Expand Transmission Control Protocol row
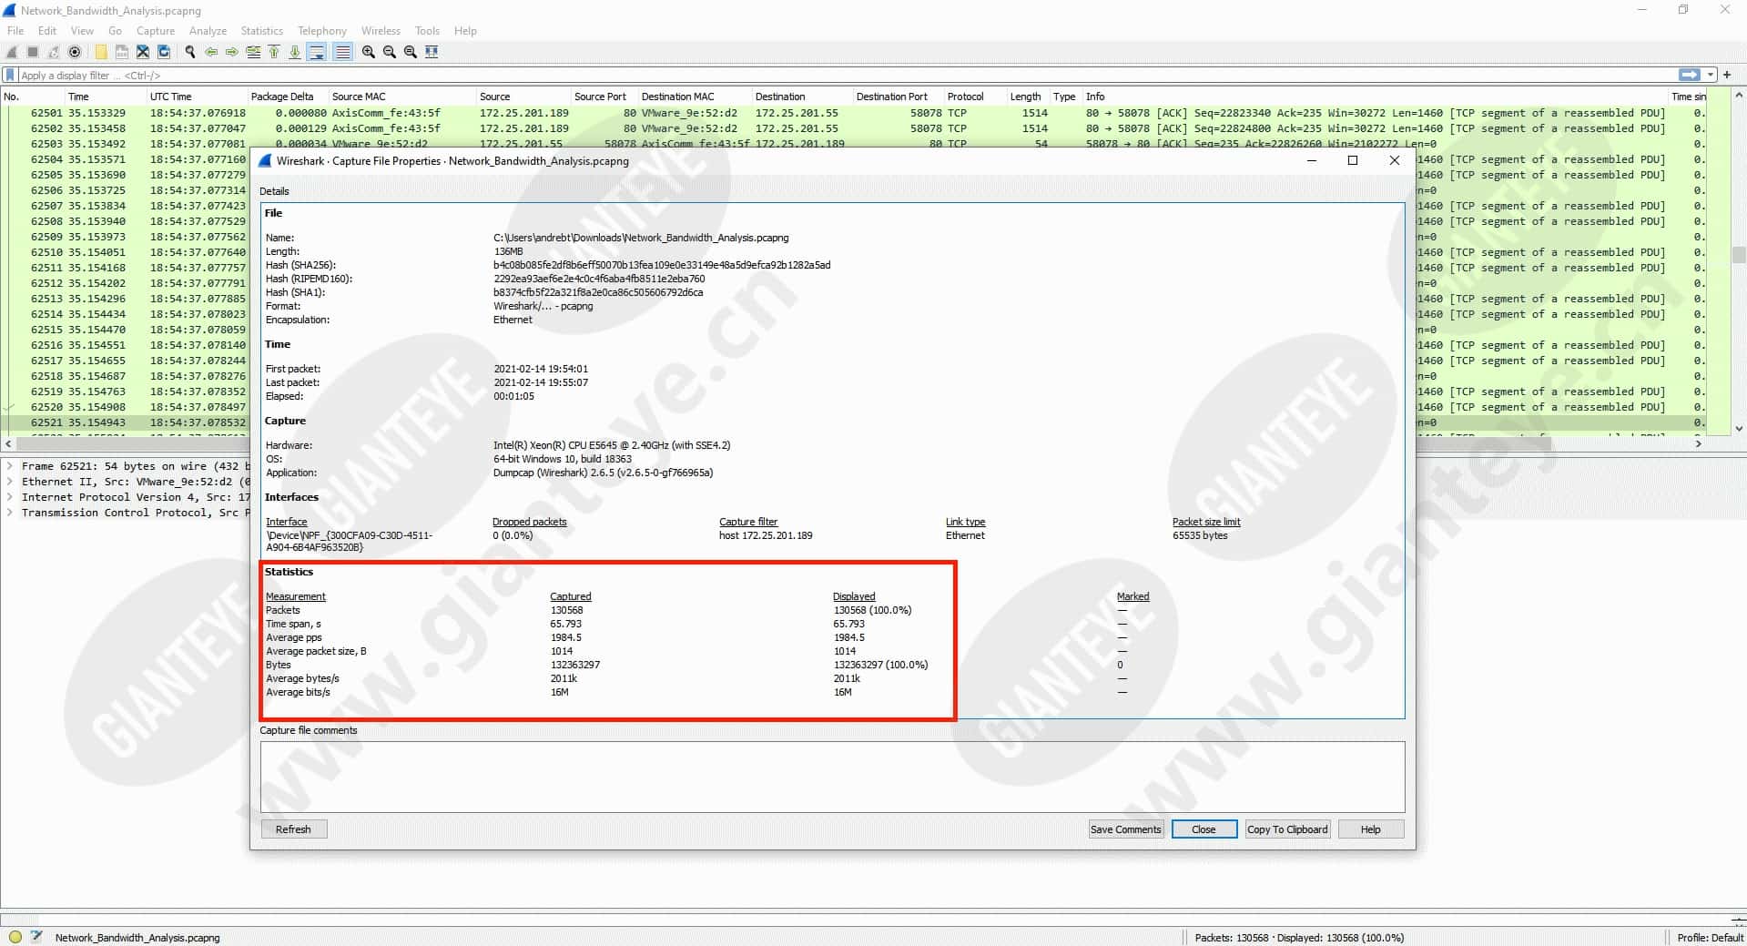Screen dimensions: 1747x946 pyautogui.click(x=10, y=513)
